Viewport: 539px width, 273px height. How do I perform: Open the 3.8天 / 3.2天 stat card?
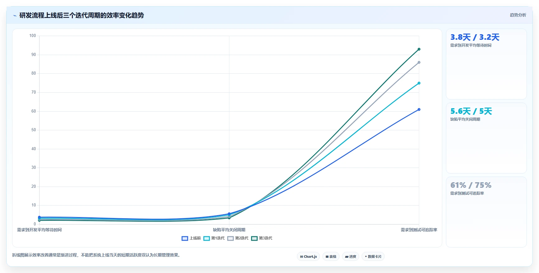click(486, 64)
